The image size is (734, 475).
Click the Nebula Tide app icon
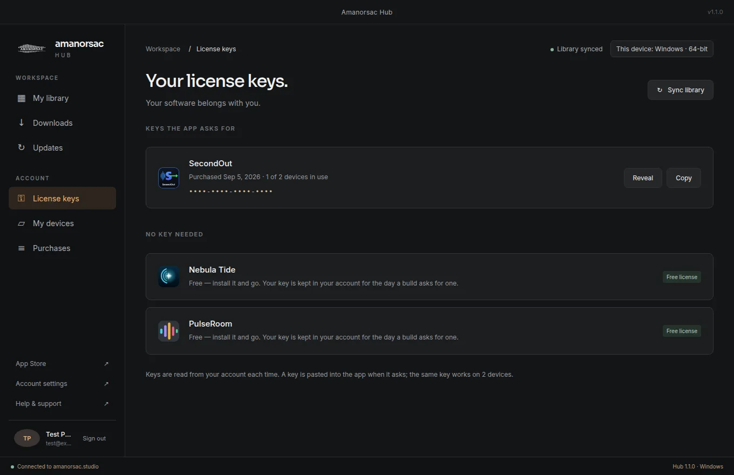(168, 276)
